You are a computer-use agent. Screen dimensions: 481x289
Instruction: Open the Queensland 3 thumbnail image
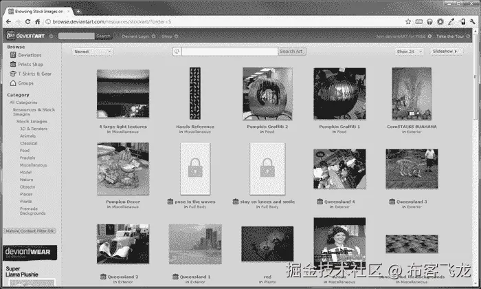pos(412,169)
